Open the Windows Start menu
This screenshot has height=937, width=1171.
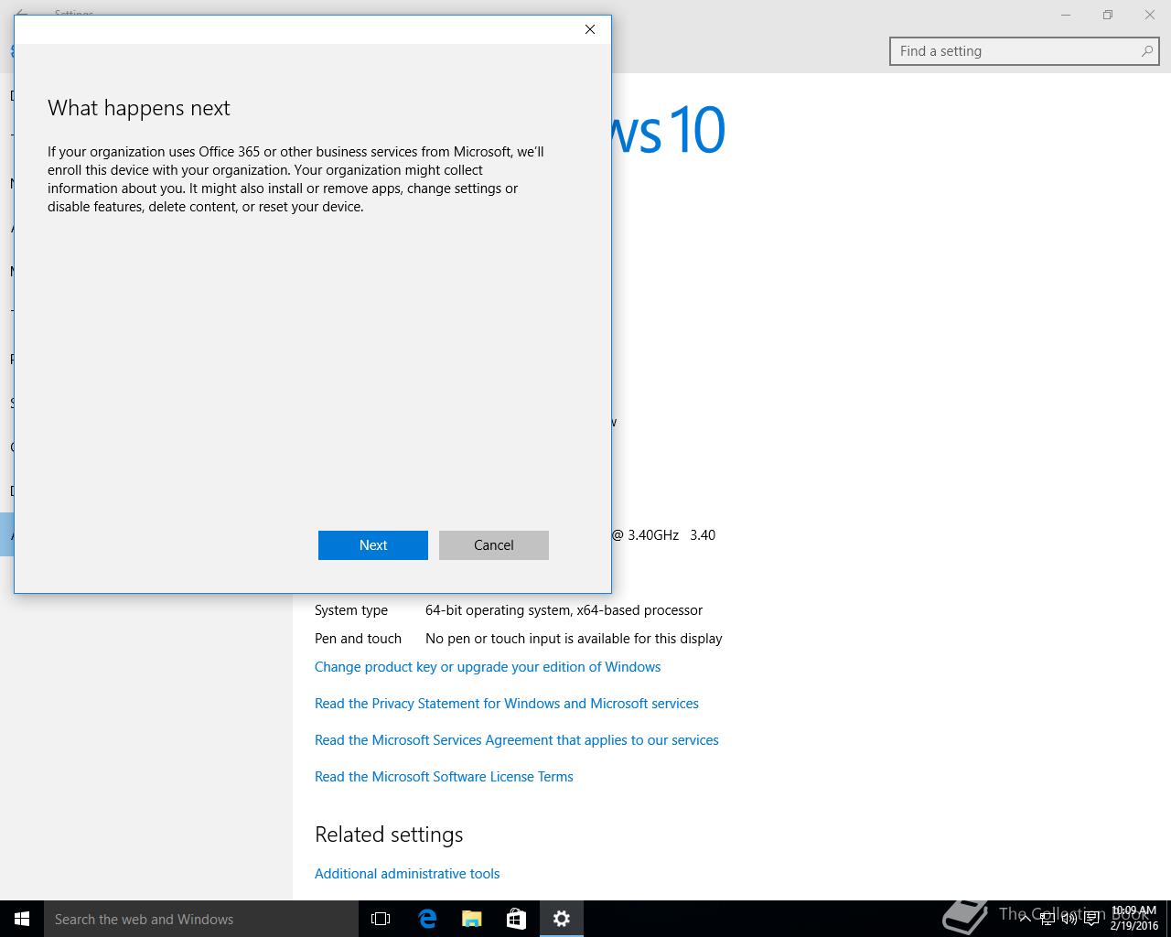22,919
